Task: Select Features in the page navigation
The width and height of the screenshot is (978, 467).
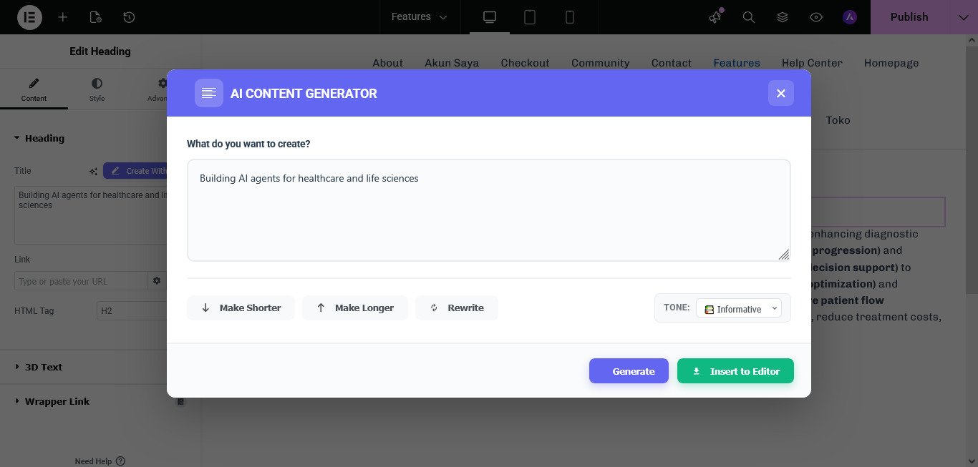Action: click(737, 63)
